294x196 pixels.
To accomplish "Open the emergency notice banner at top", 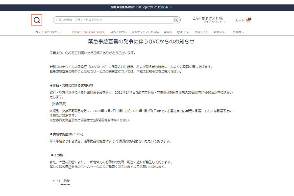I will pyautogui.click(x=147, y=8).
